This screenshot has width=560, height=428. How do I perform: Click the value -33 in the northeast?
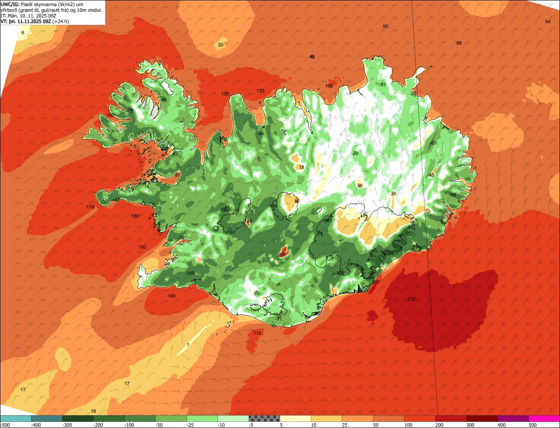point(382,84)
